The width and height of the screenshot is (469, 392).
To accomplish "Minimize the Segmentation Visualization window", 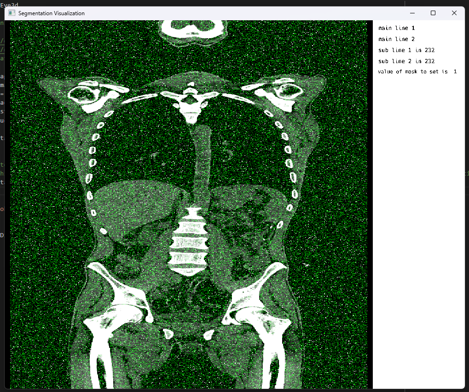I will tap(411, 13).
